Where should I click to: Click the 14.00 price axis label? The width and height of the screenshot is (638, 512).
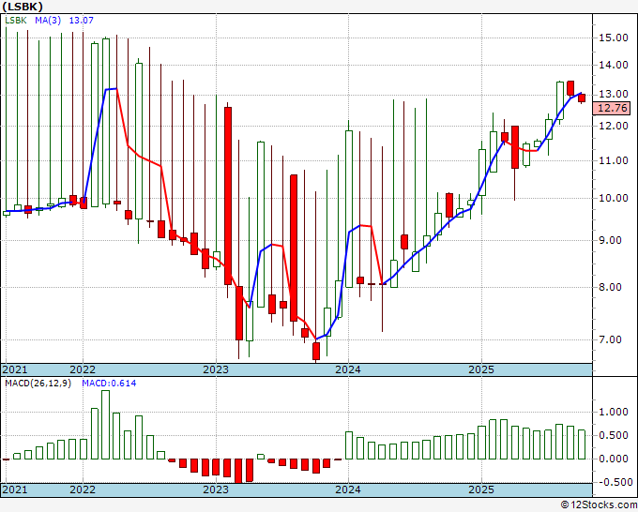pyautogui.click(x=614, y=65)
